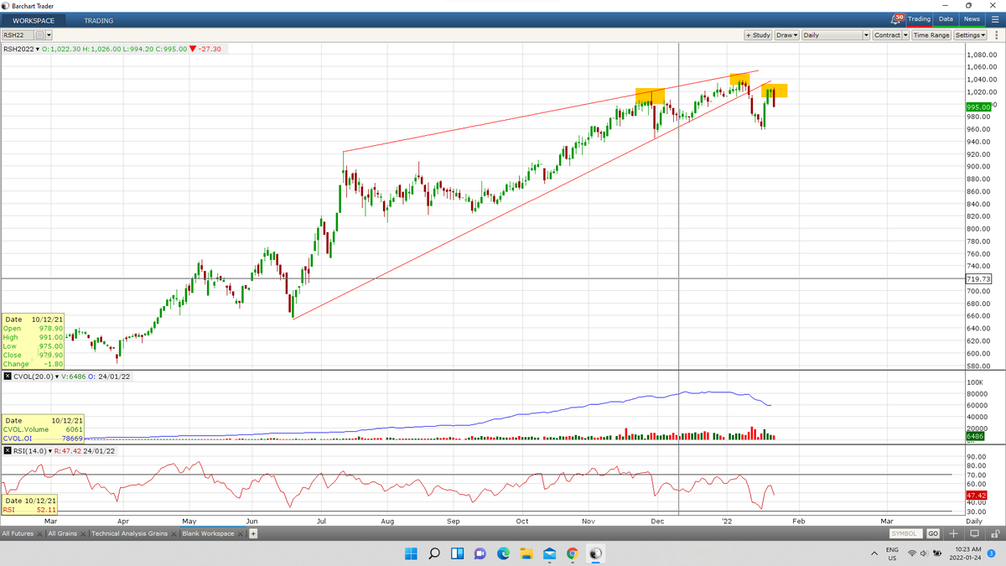Open Task View from the taskbar
The image size is (1006, 566).
click(x=457, y=553)
